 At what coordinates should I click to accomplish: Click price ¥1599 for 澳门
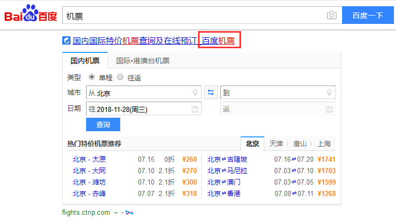click(x=327, y=182)
